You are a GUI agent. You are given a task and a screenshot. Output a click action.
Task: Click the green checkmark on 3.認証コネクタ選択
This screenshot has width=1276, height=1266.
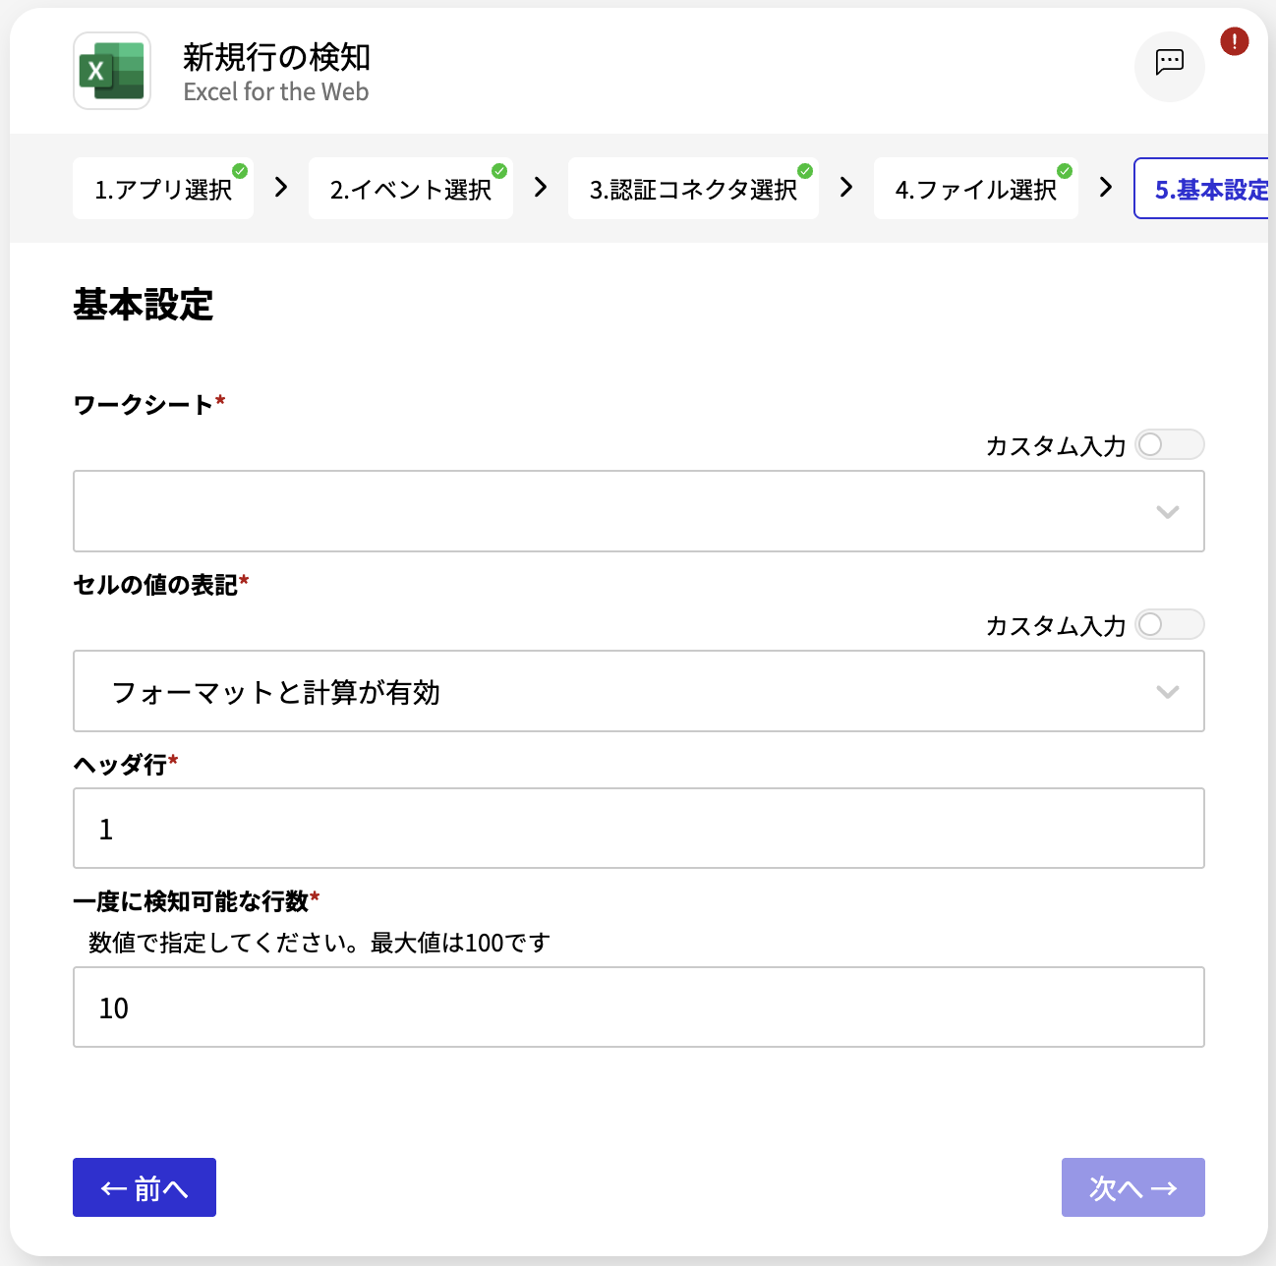coord(805,171)
